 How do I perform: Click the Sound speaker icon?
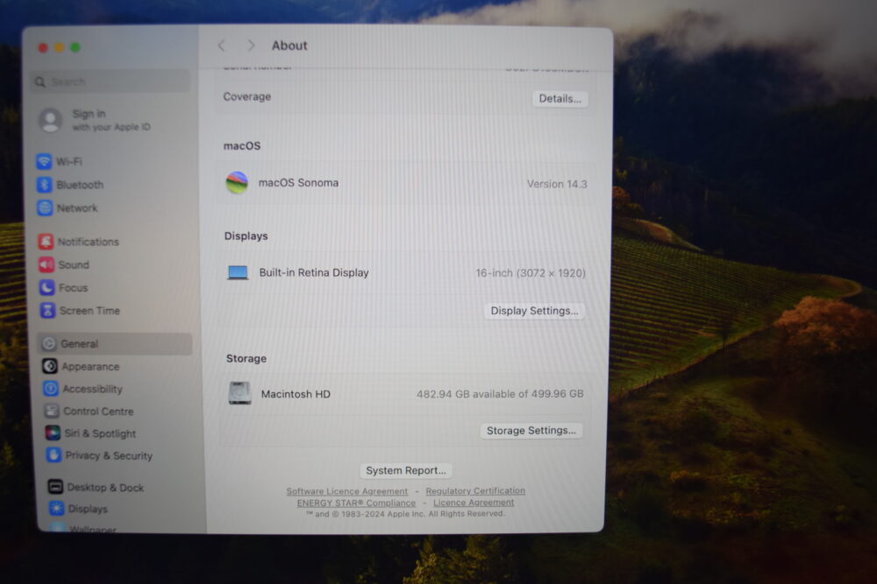coord(46,264)
